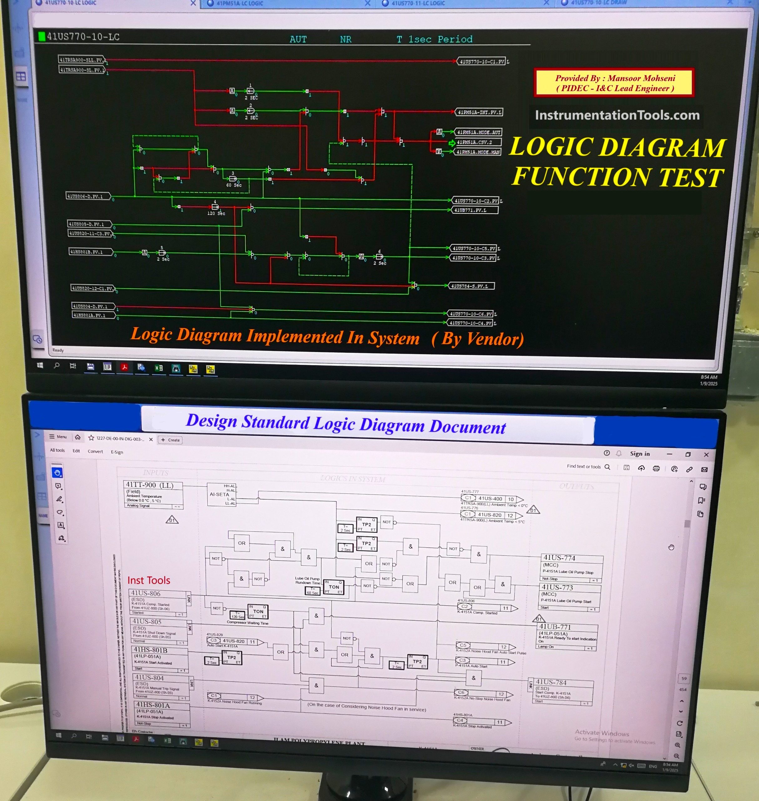The width and height of the screenshot is (759, 801).
Task: Click the ENG language indicator in system tray
Action: click(x=653, y=766)
